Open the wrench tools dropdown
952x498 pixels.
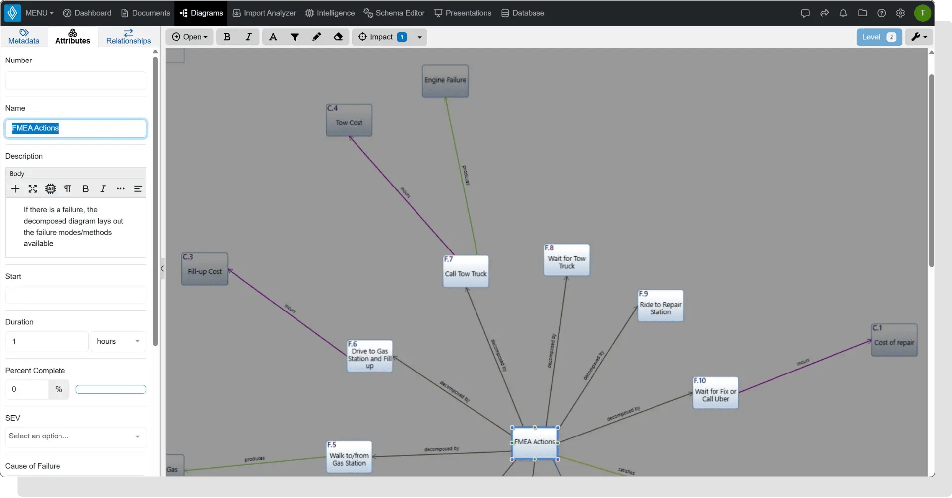[919, 37]
